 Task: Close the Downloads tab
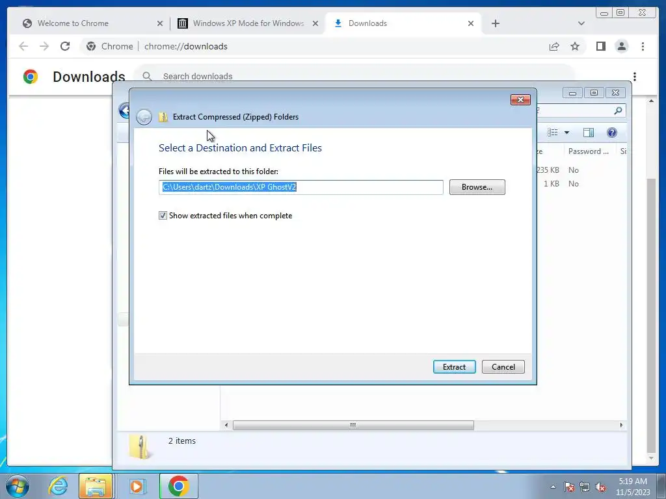(471, 23)
